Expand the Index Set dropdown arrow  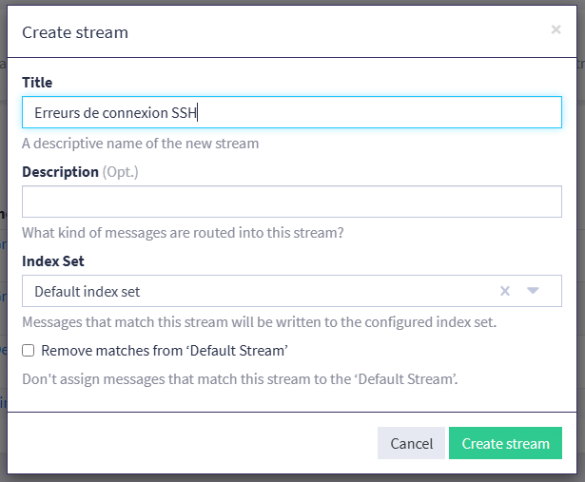pos(533,291)
